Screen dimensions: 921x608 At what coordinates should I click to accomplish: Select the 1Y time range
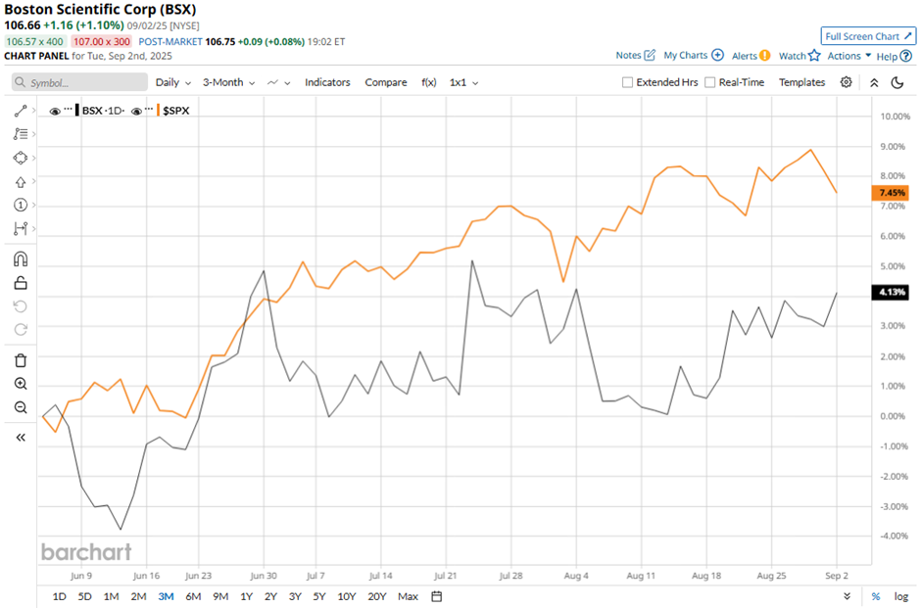(246, 596)
